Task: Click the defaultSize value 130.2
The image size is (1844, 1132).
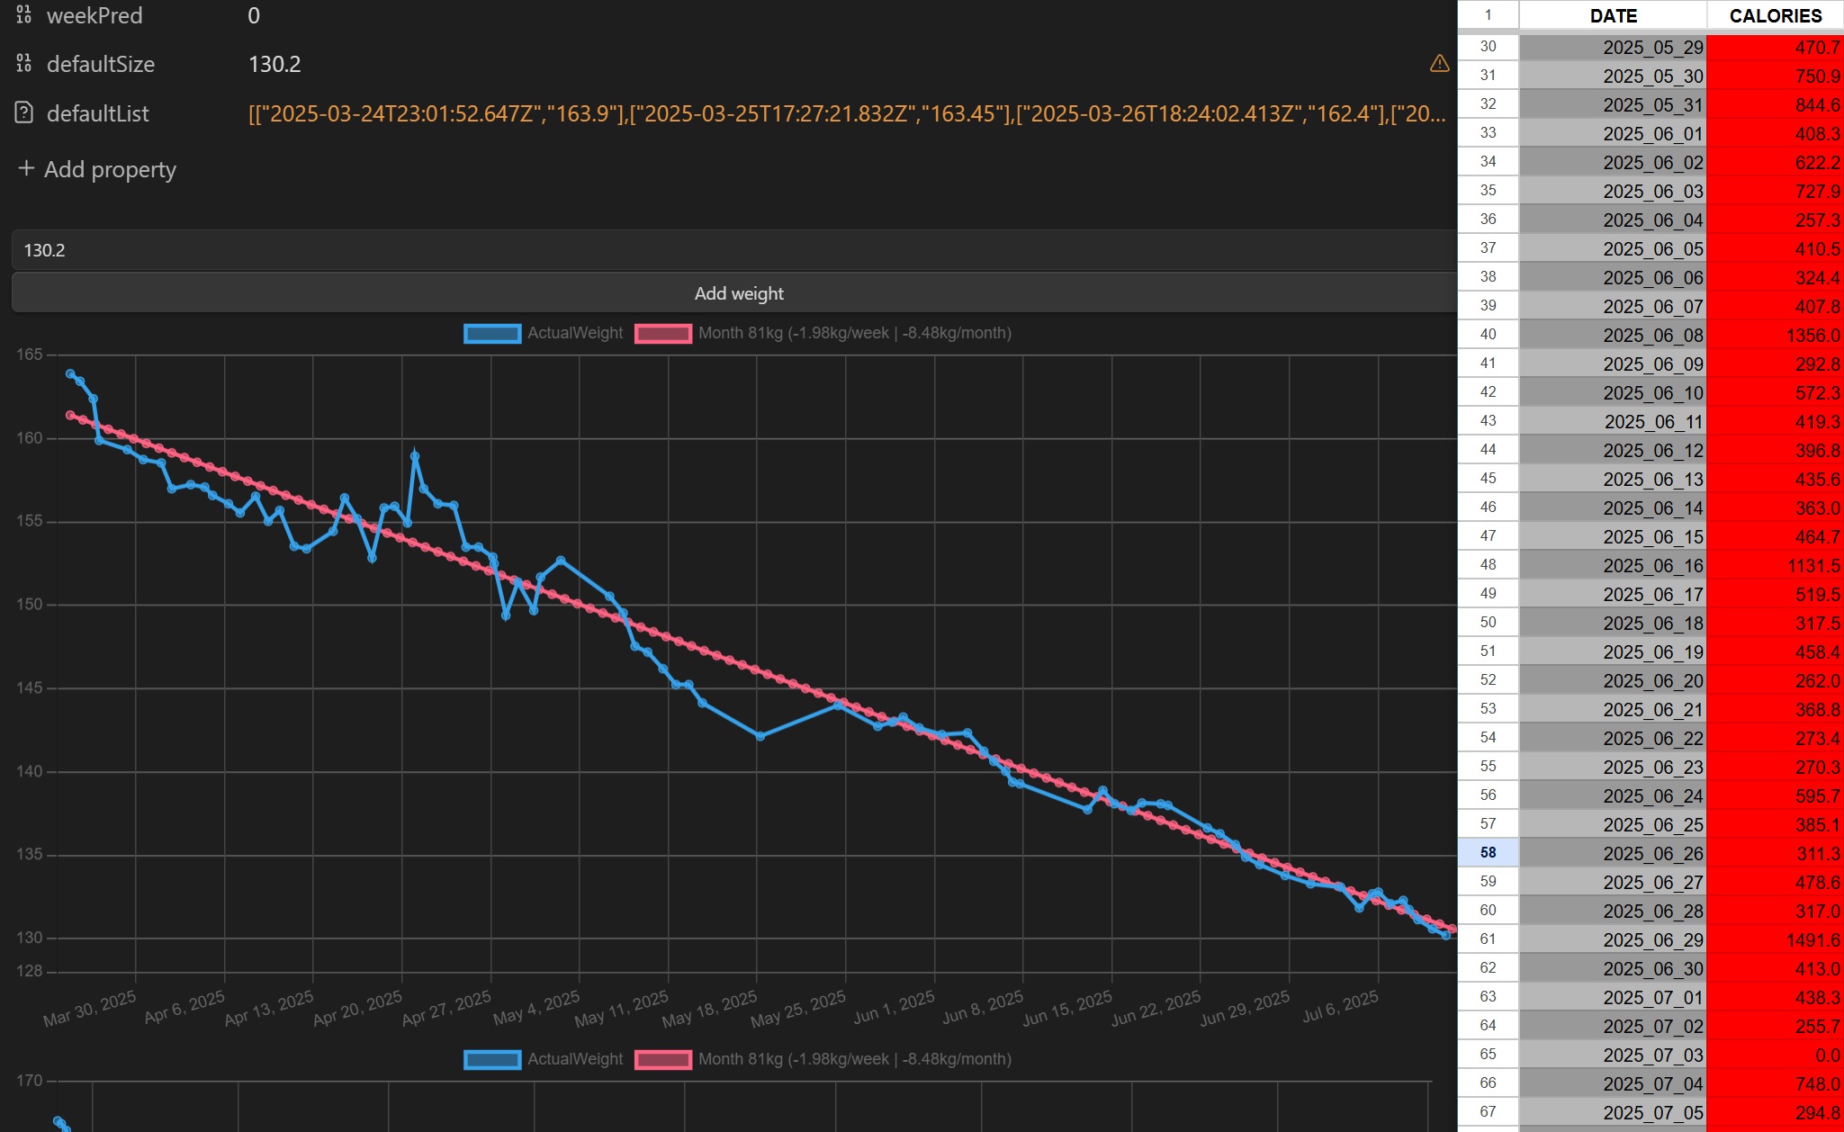Action: [x=274, y=64]
